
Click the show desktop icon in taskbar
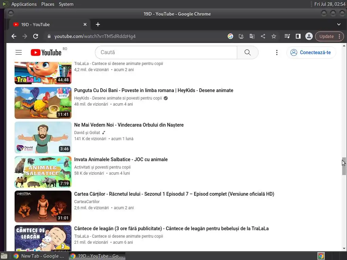pyautogui.click(x=4, y=256)
